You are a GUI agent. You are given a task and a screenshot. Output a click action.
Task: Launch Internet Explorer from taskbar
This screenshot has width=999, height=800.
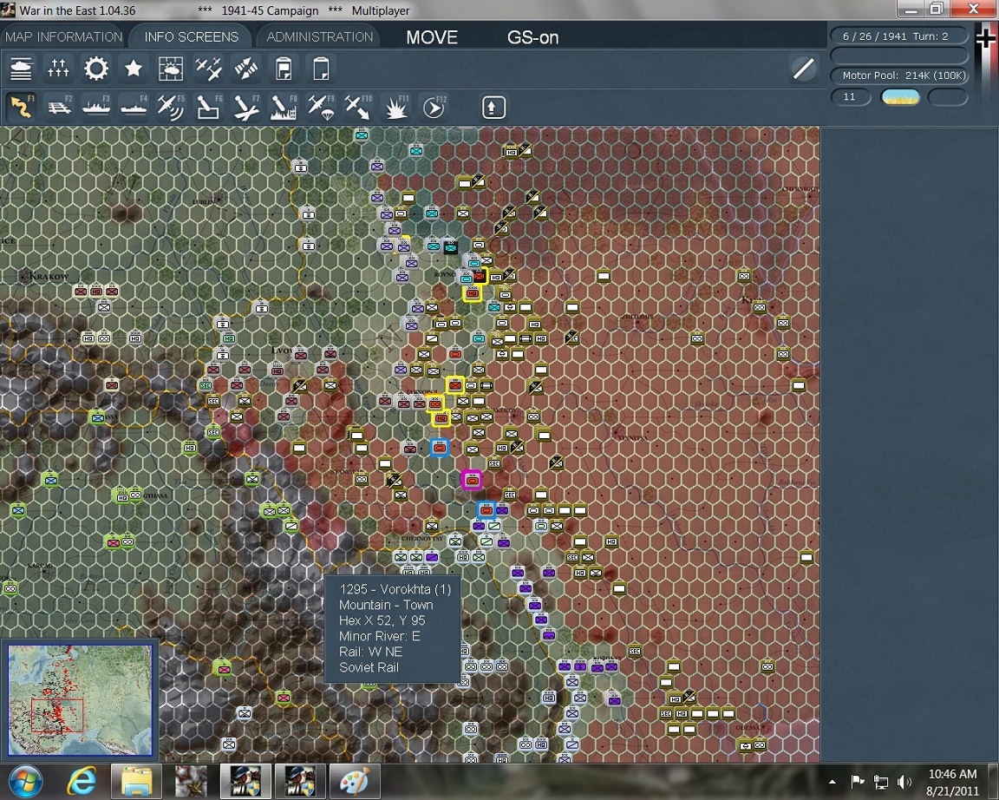(x=82, y=782)
